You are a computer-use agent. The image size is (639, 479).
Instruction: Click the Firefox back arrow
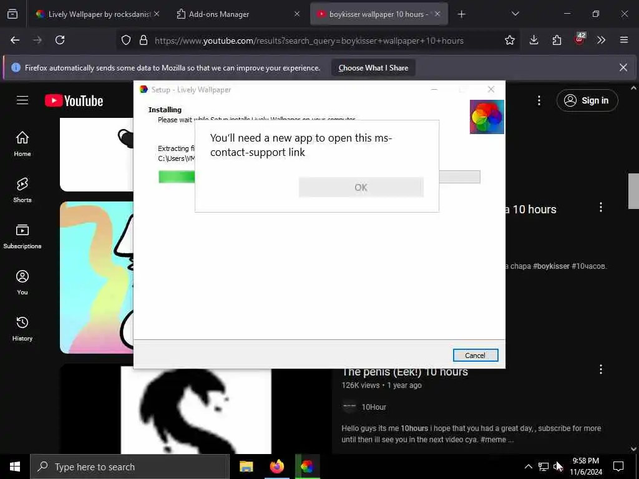(x=15, y=40)
